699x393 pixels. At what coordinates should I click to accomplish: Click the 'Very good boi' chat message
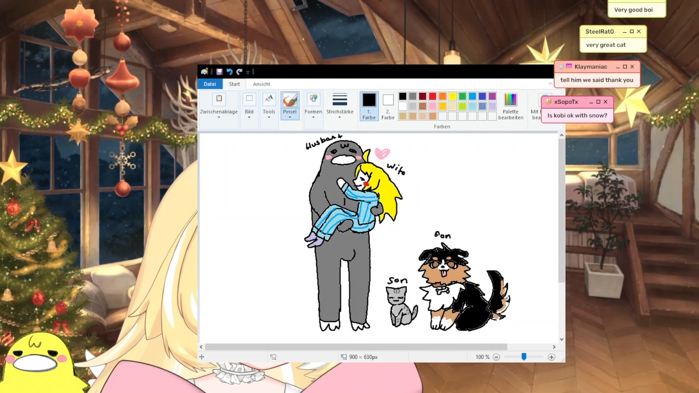click(x=633, y=10)
